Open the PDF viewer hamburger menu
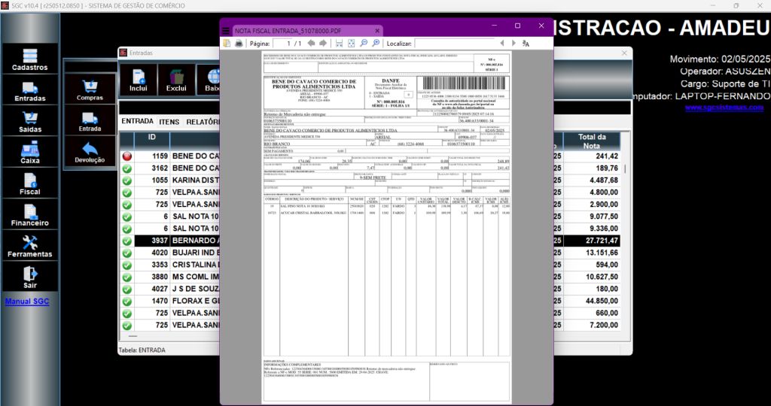Image resolution: width=771 pixels, height=406 pixels. click(x=226, y=30)
